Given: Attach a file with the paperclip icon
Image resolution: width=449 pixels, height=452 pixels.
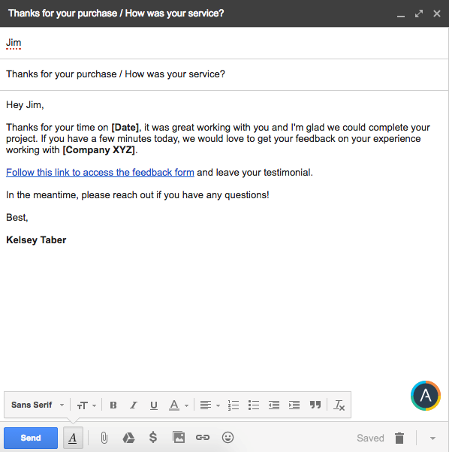Looking at the screenshot, I should click(x=104, y=438).
